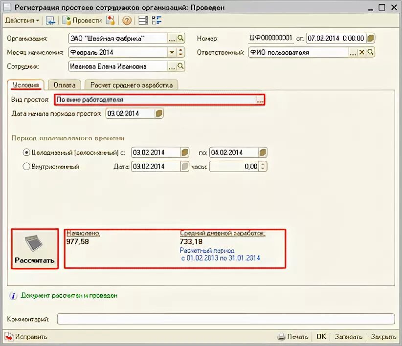Click the Начислено link
Image resolution: width=402 pixels, height=346 pixels.
point(83,233)
